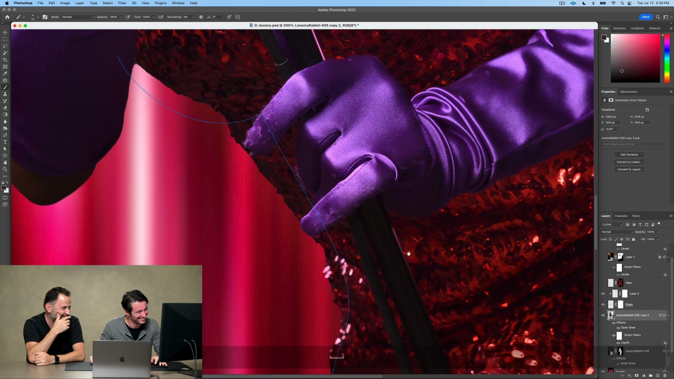Image resolution: width=674 pixels, height=379 pixels.
Task: Toggle Liquify smart filter visibility
Action: click(x=618, y=343)
